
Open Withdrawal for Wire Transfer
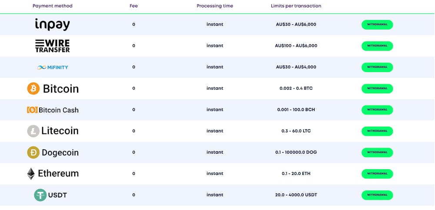pos(377,46)
